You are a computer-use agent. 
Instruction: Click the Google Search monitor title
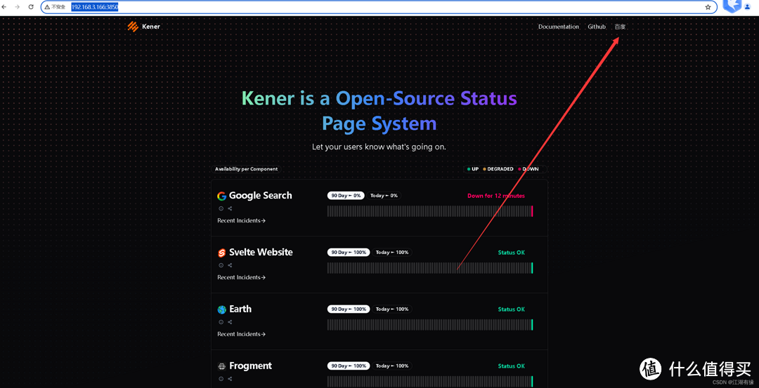pyautogui.click(x=261, y=196)
